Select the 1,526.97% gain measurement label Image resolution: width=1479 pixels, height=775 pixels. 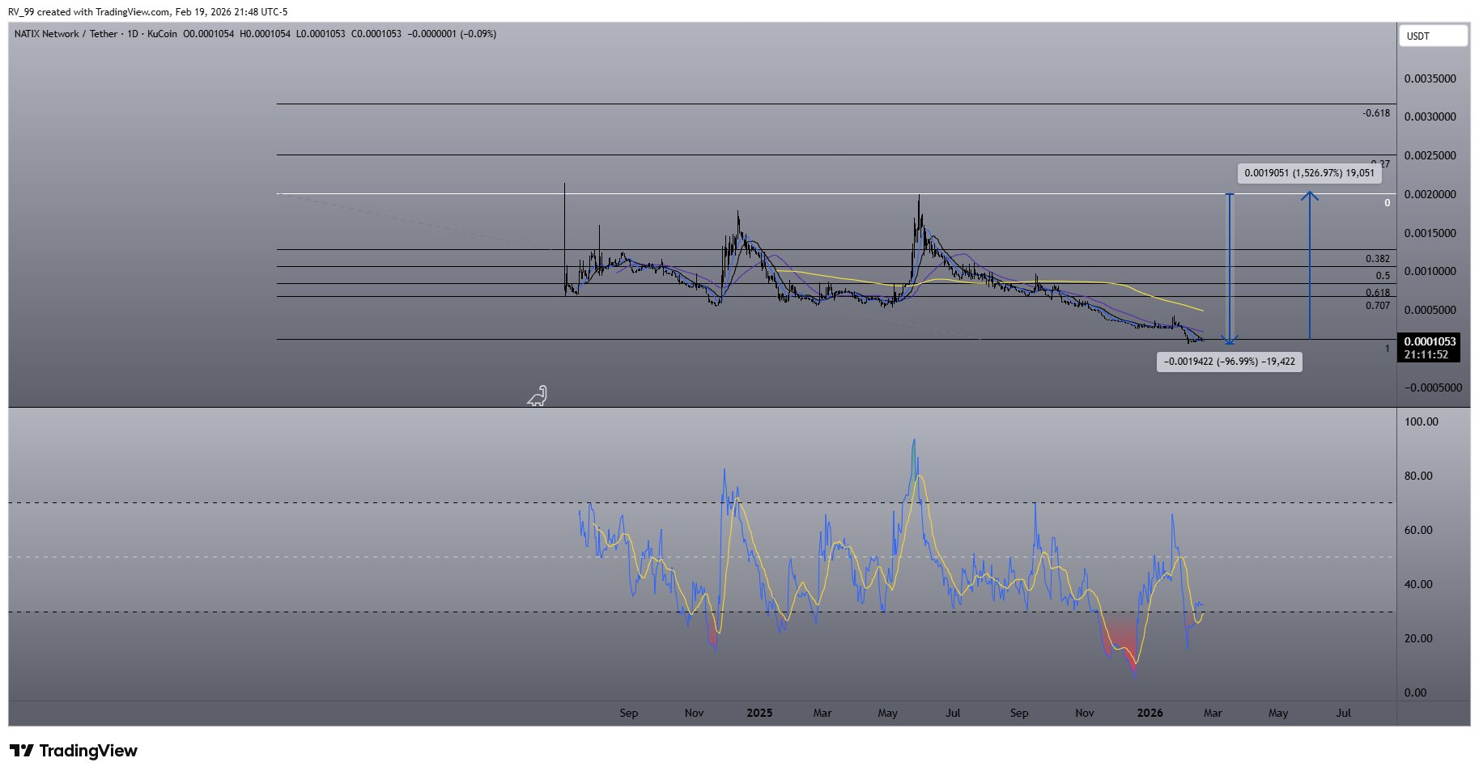[x=1309, y=173]
